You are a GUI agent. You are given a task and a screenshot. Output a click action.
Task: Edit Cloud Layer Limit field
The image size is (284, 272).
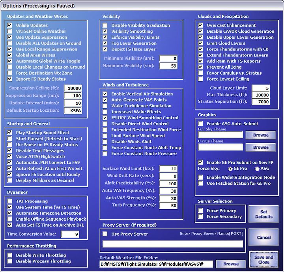click(x=261, y=88)
